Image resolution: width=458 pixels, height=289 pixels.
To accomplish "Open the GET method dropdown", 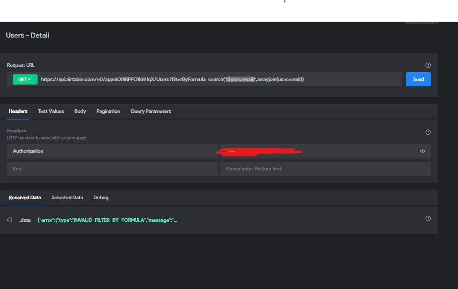I will (25, 79).
